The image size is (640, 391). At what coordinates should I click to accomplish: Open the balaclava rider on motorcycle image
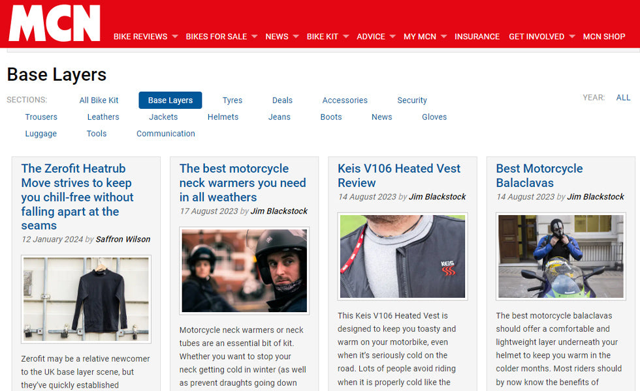pos(560,256)
